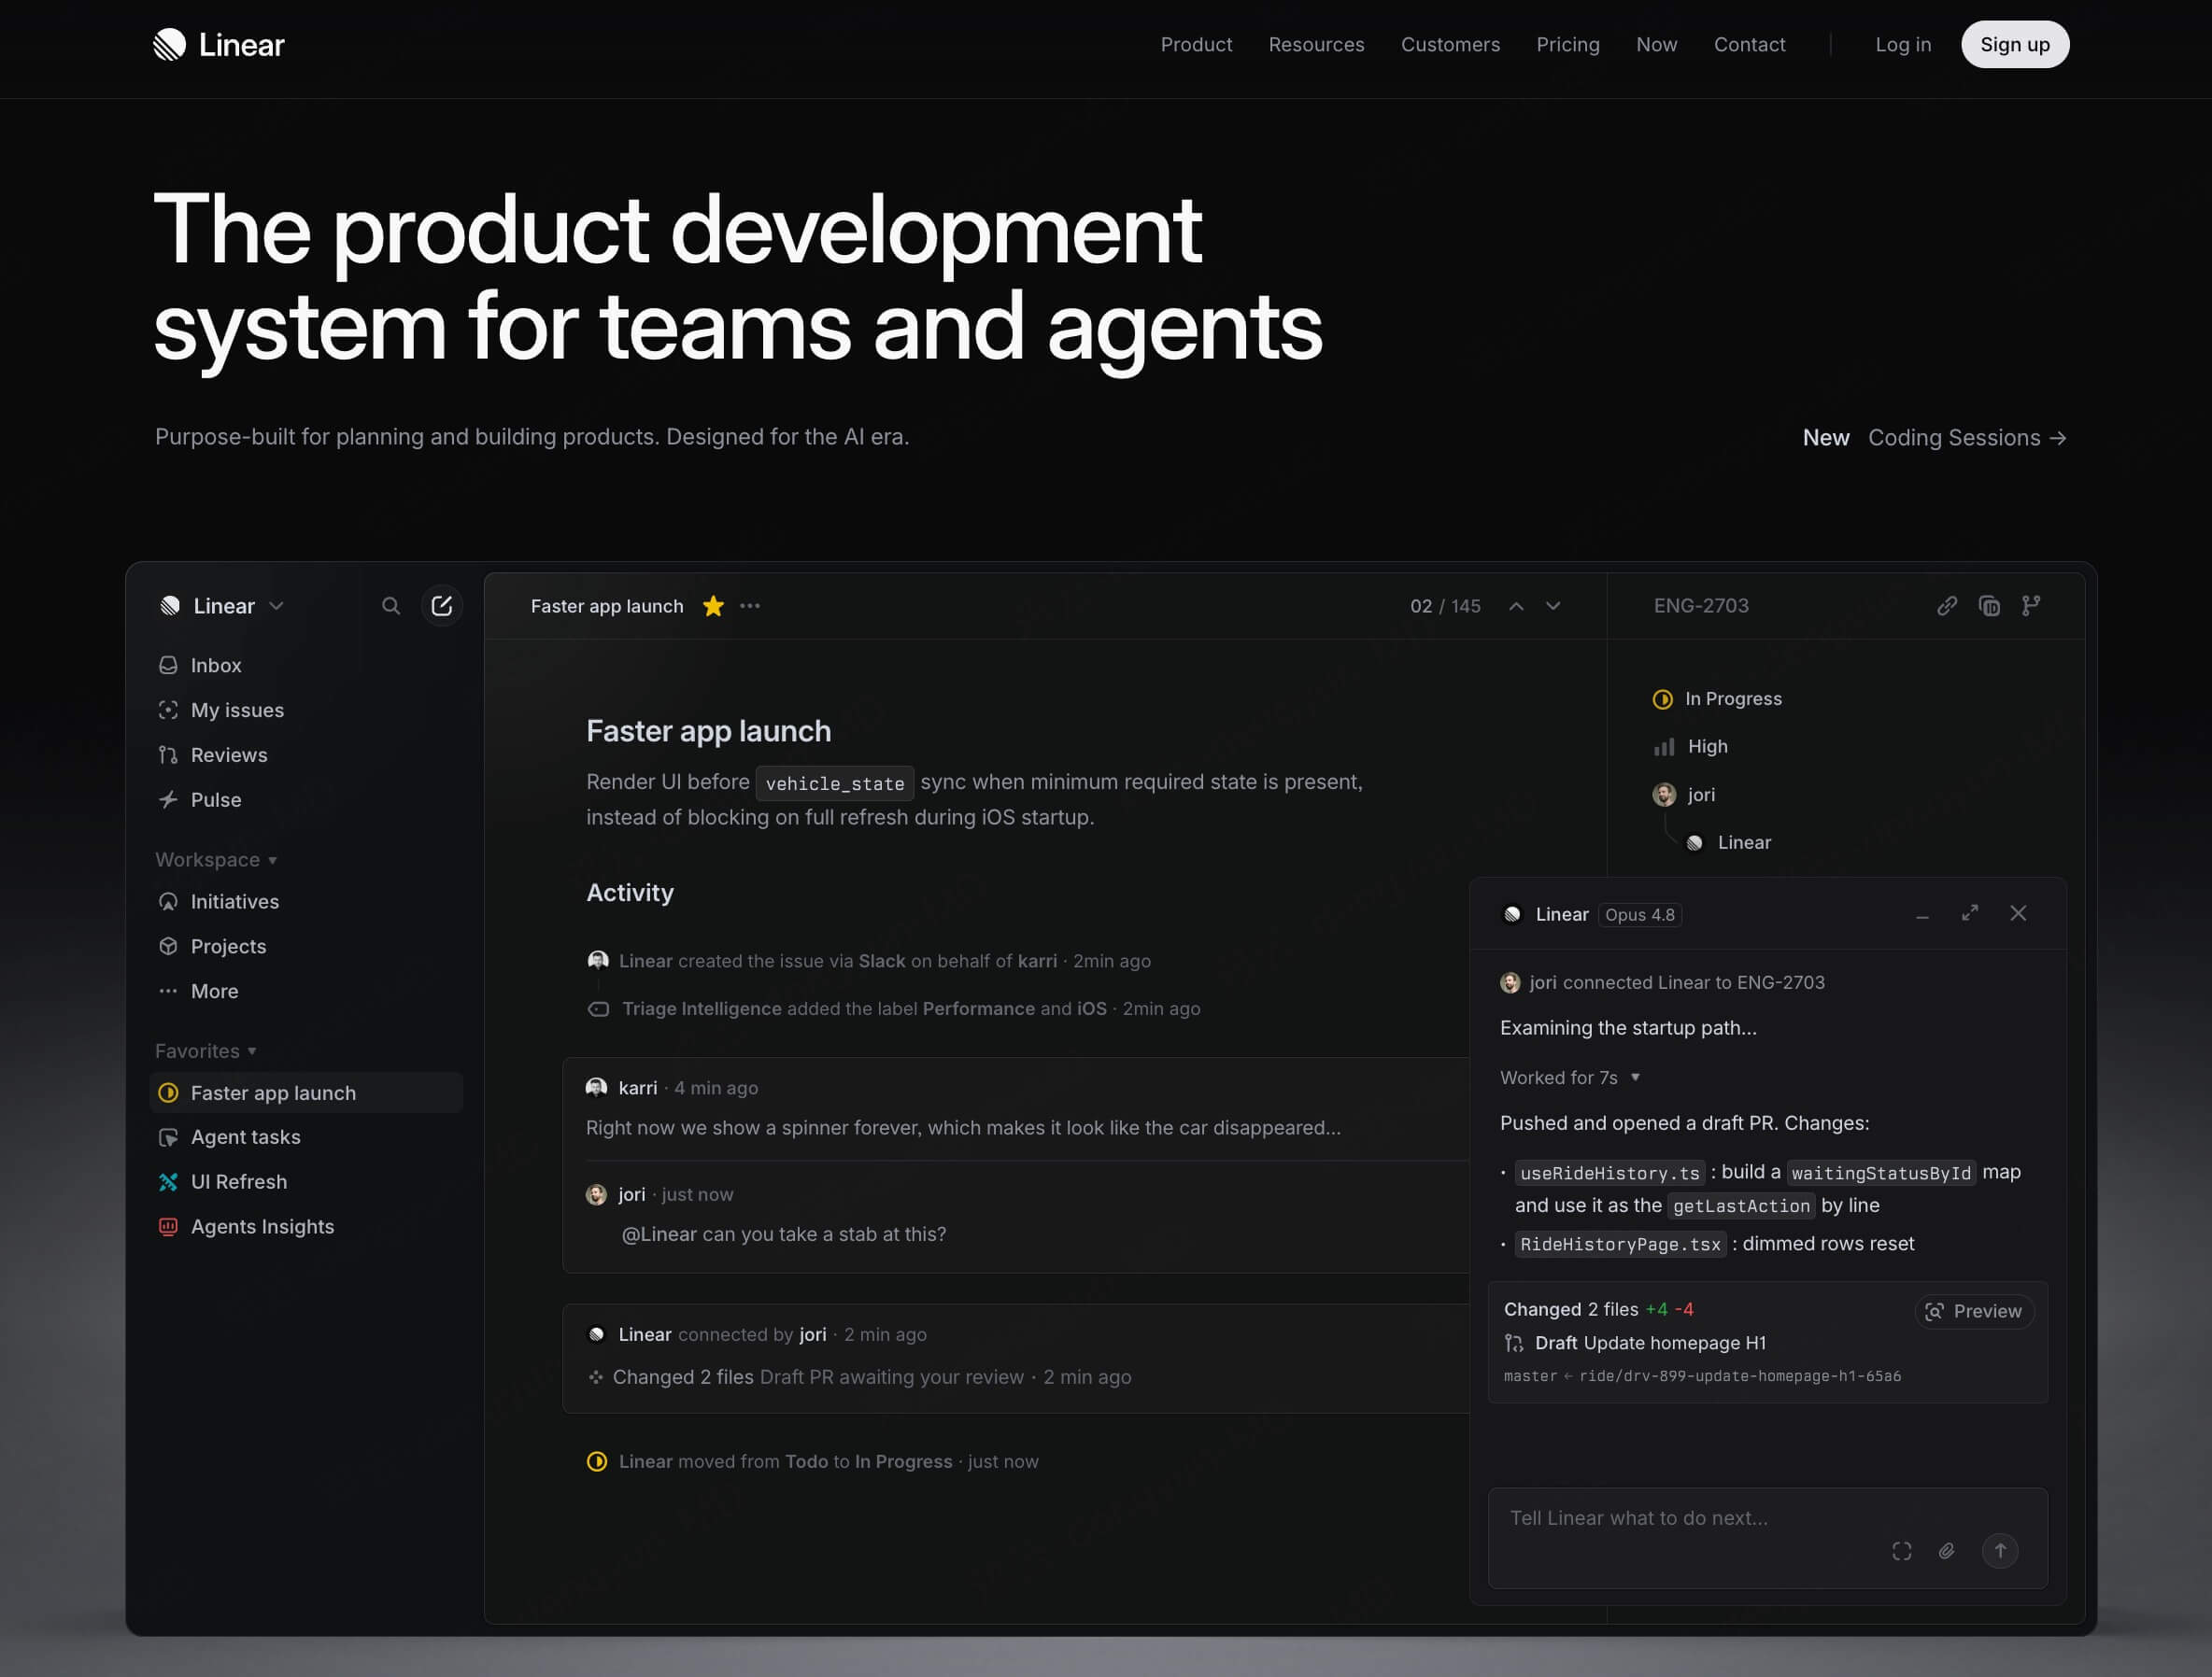Image resolution: width=2212 pixels, height=1677 pixels.
Task: Copy issue link icon next to ENG-2703
Action: [x=1946, y=606]
